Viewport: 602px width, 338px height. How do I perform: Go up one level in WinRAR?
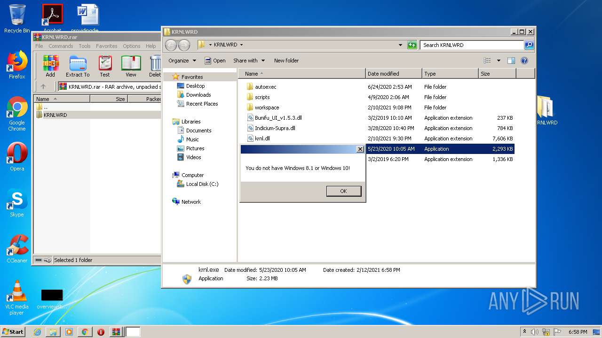[43, 86]
